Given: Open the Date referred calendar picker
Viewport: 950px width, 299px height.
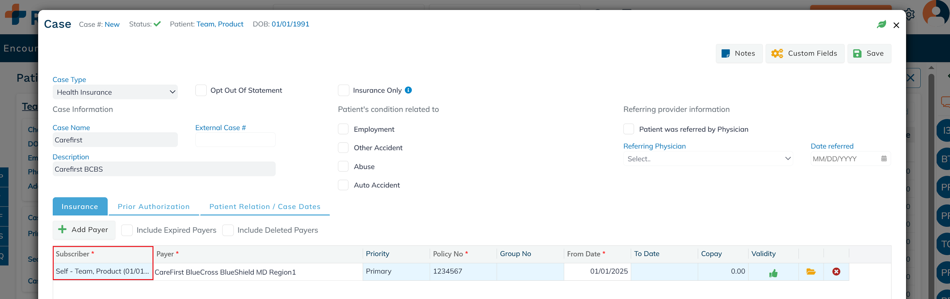Looking at the screenshot, I should (884, 159).
